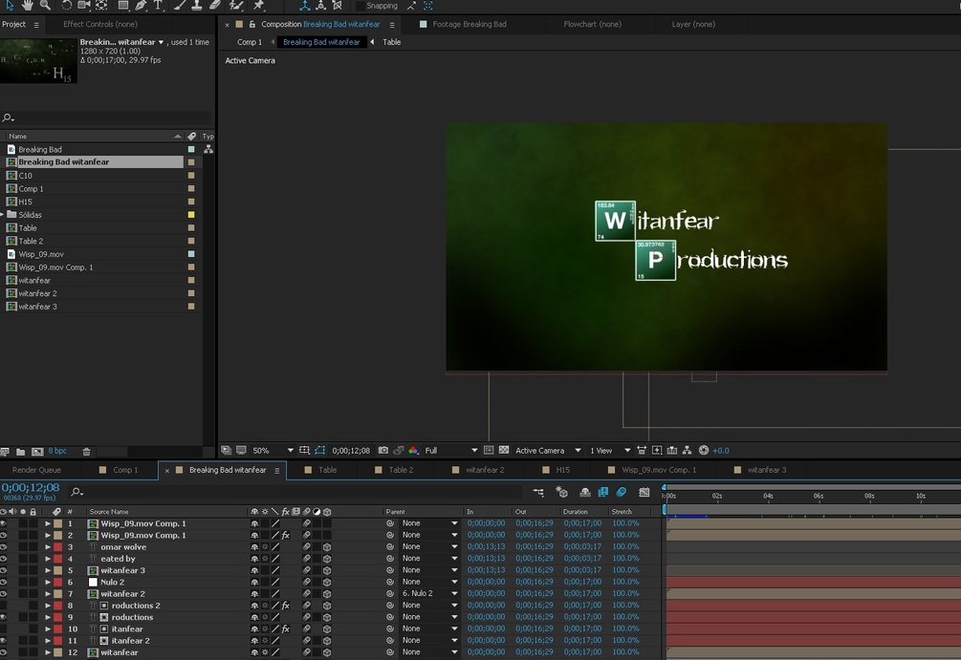This screenshot has width=961, height=660.
Task: Select the Type text tool
Action: [158, 6]
